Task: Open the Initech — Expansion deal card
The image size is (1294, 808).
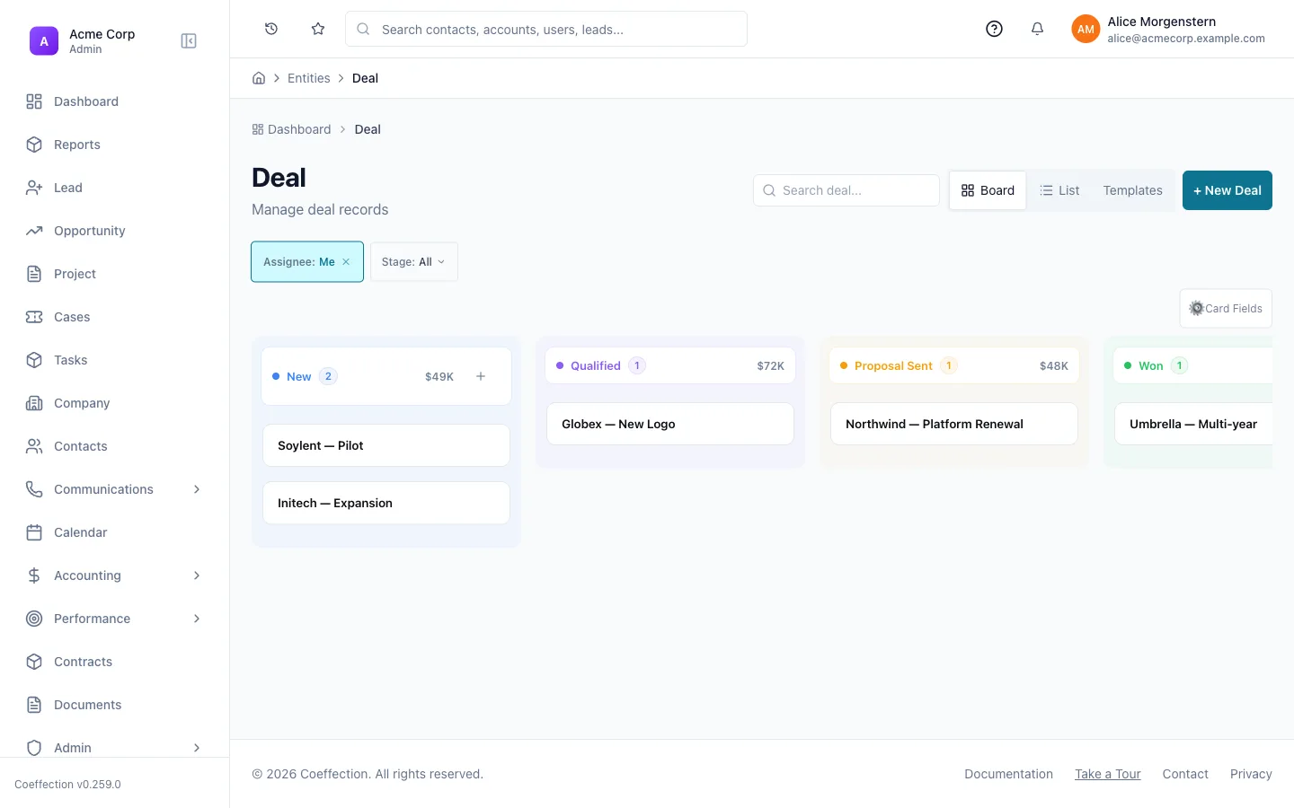Action: [x=386, y=503]
